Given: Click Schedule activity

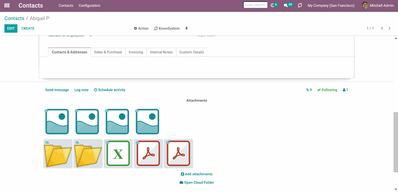Looking at the screenshot, I should (110, 90).
